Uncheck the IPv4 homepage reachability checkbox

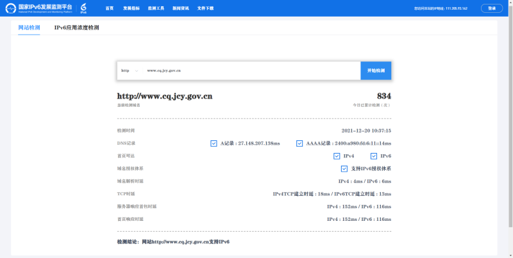[x=337, y=156]
